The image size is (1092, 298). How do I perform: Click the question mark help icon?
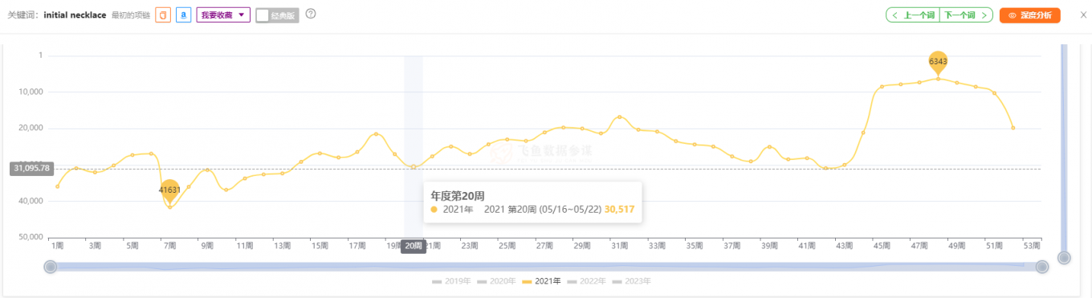point(311,14)
